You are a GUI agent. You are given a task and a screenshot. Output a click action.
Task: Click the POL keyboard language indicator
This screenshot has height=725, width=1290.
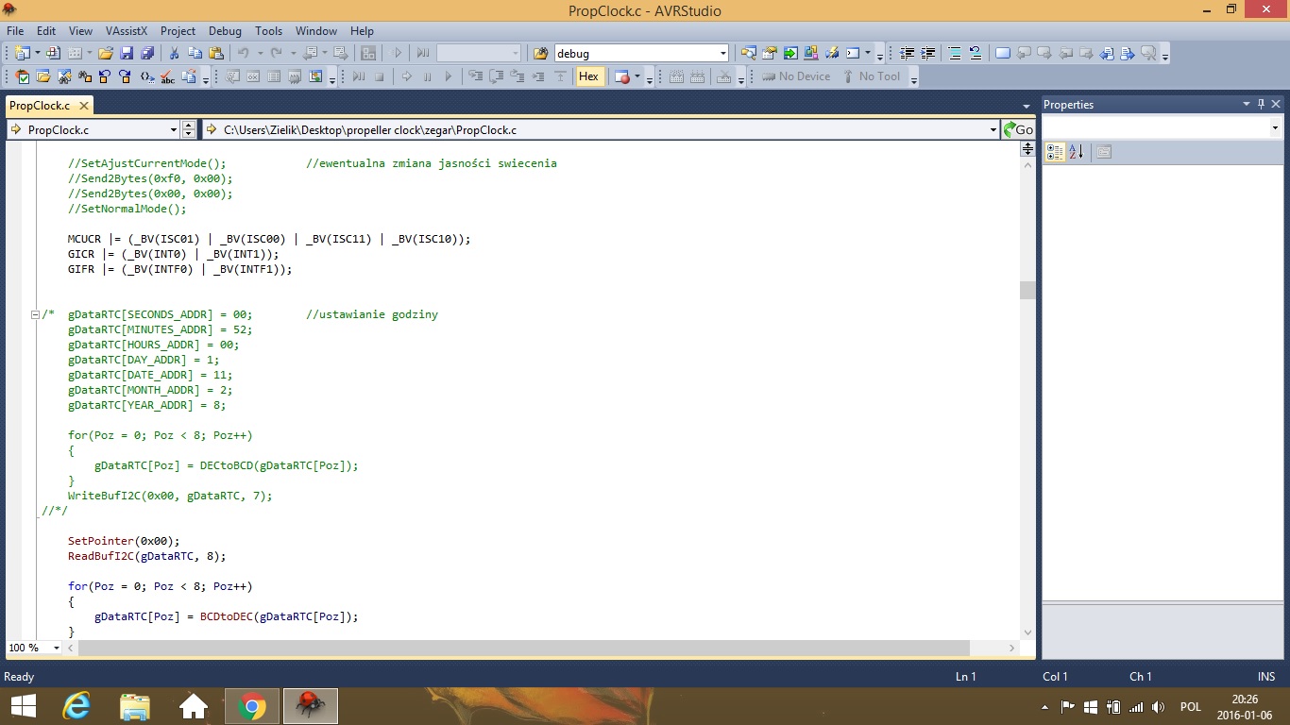[x=1190, y=707]
